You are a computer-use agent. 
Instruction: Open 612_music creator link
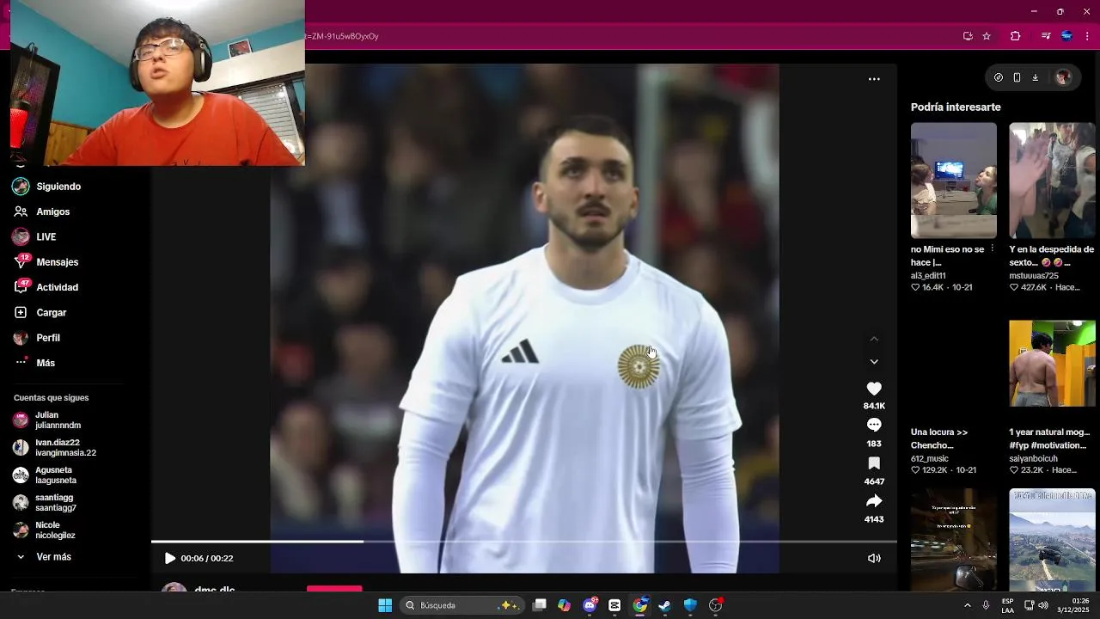[930, 459]
